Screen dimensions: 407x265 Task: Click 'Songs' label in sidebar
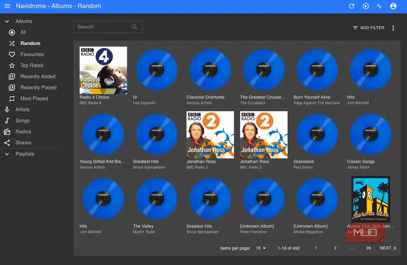pos(22,121)
